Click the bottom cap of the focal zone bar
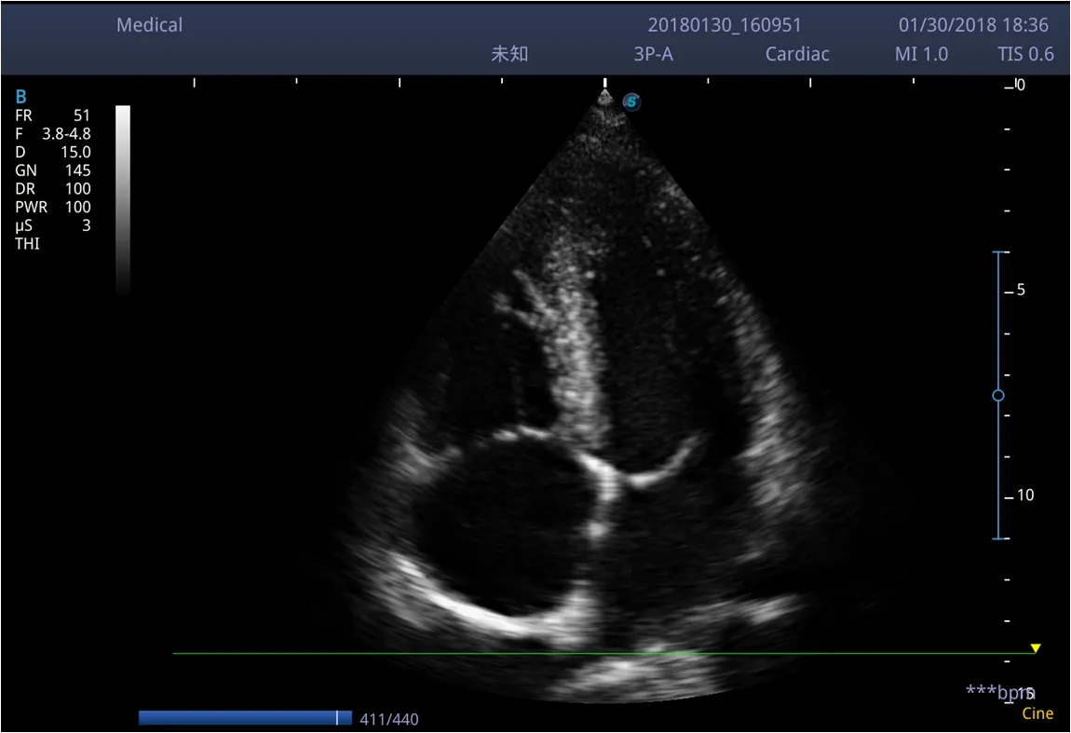 (x=998, y=538)
